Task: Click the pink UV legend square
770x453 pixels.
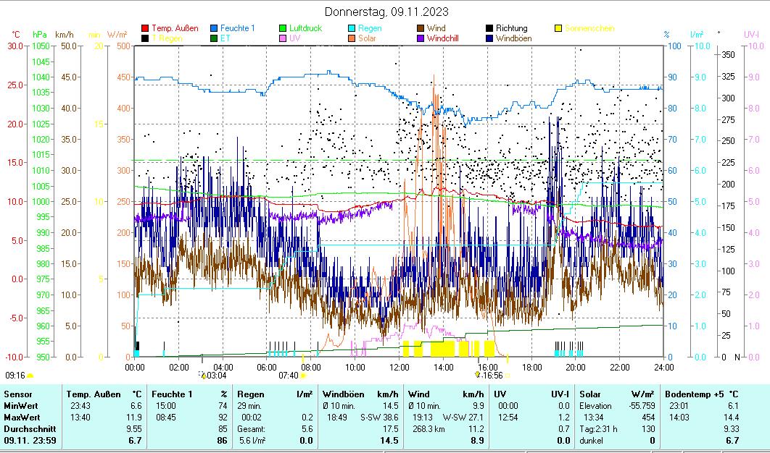Action: tap(283, 38)
